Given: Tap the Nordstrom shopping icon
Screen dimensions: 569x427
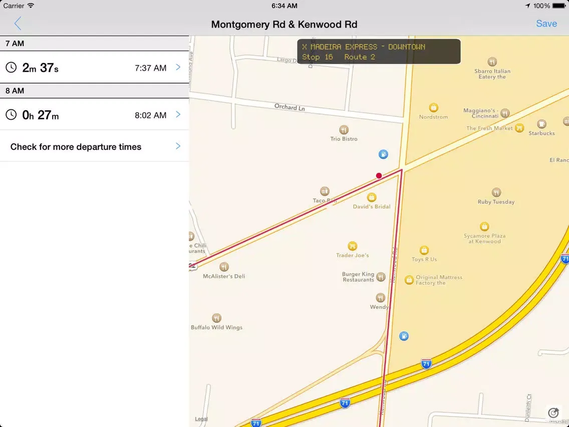Looking at the screenshot, I should 434,108.
